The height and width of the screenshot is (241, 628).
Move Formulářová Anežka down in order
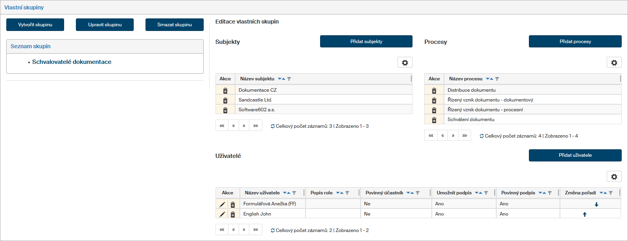coord(596,204)
